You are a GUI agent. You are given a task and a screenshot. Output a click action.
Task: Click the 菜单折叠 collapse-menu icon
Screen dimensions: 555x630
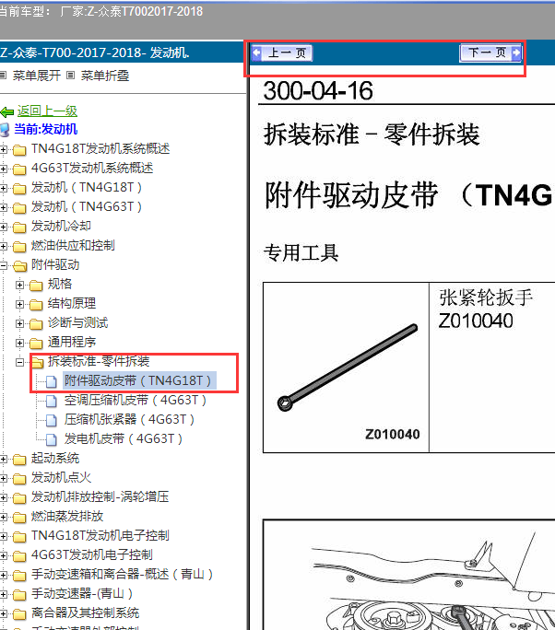point(73,75)
